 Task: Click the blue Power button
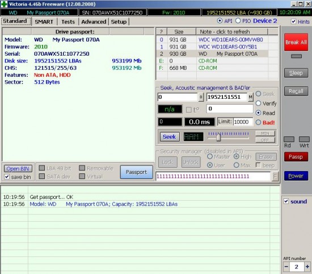click(x=296, y=176)
